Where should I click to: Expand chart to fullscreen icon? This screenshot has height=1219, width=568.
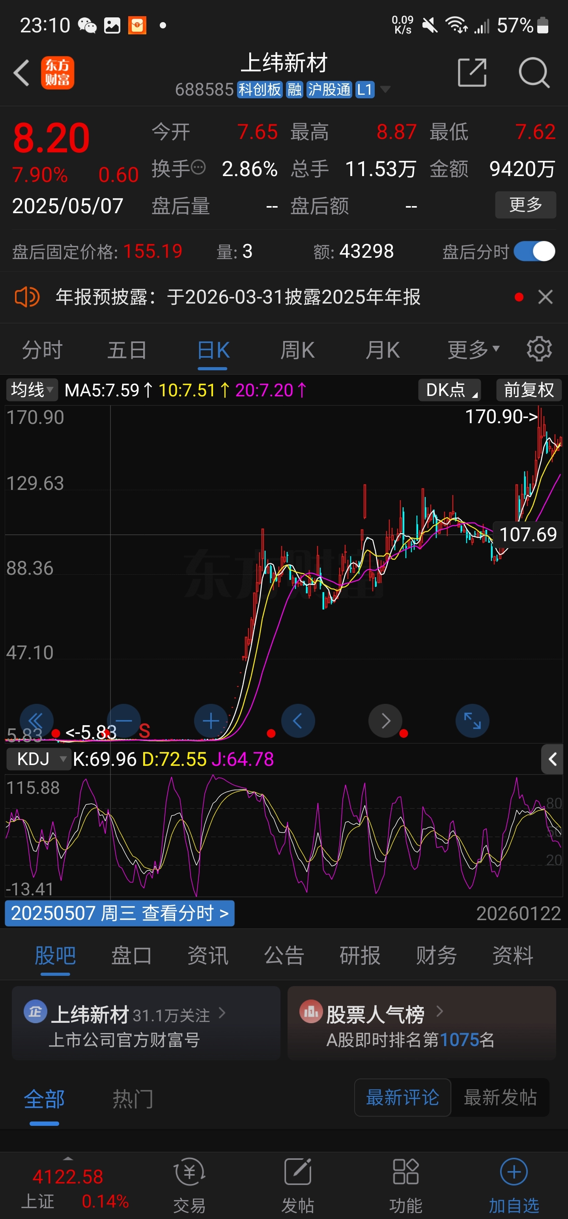coord(473,721)
